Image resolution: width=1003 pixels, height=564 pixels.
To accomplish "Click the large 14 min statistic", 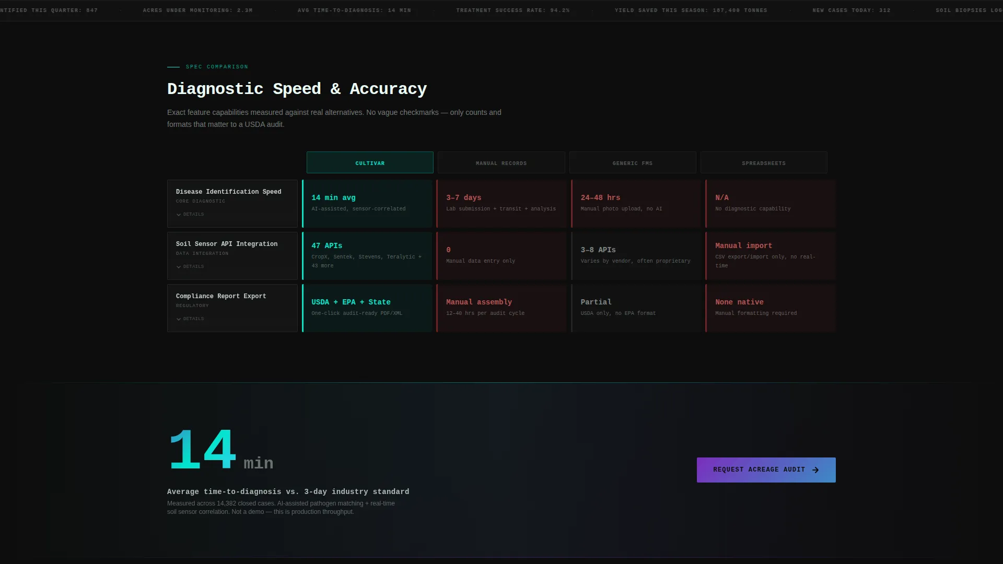I will [221, 450].
